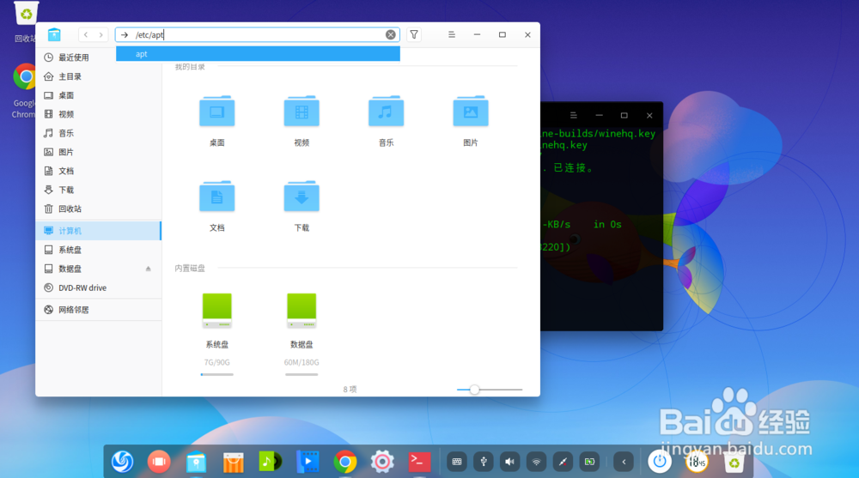Open DVD-RW drive in the sidebar
This screenshot has height=478, width=859.
coord(99,287)
